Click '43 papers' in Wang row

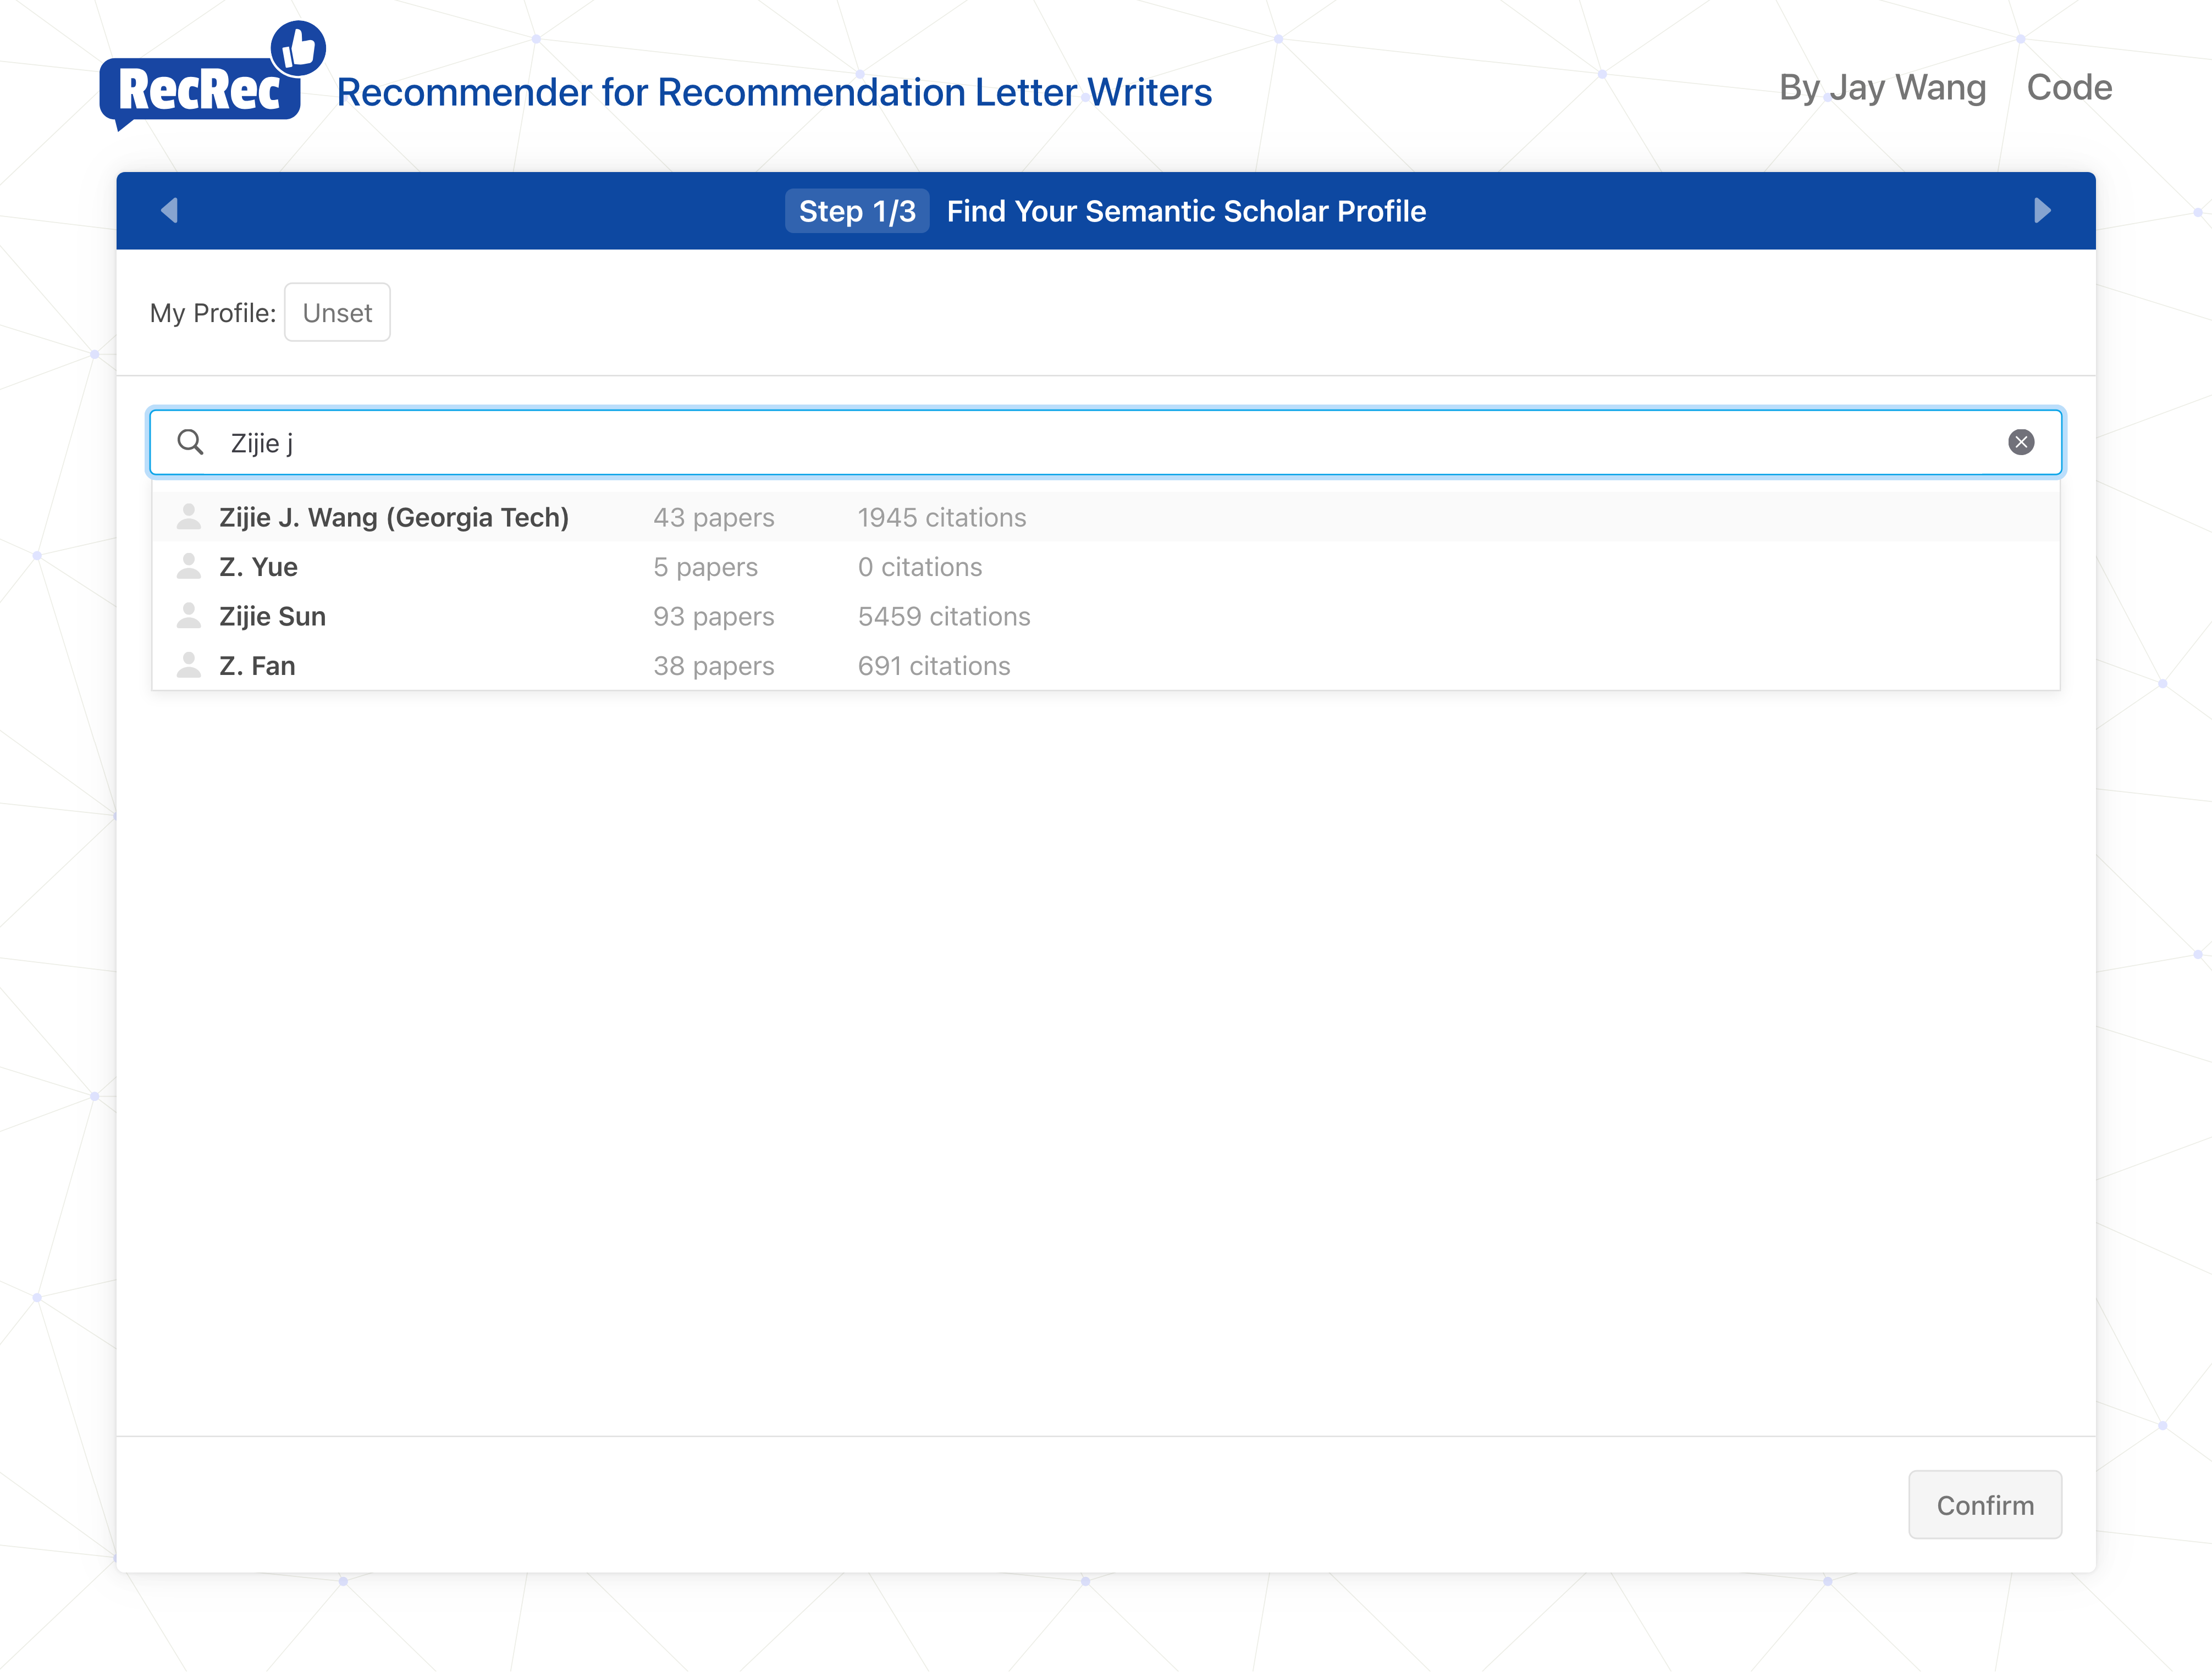(714, 518)
